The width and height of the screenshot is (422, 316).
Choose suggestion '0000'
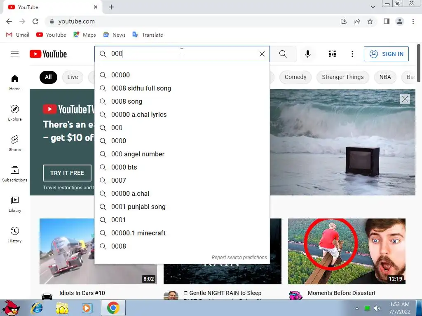(x=182, y=141)
